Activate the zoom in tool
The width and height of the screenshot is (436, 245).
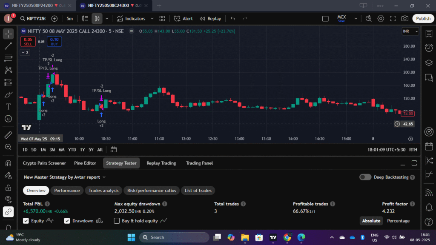9,147
